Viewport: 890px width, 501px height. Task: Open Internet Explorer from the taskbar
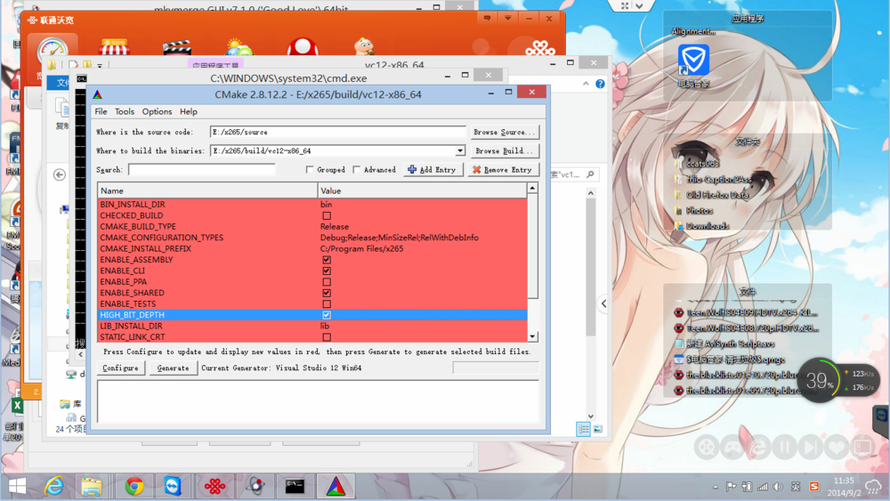[54, 486]
